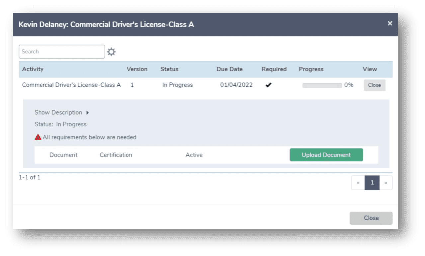Click inside the Search input field
This screenshot has height=256, width=425.
(x=61, y=52)
